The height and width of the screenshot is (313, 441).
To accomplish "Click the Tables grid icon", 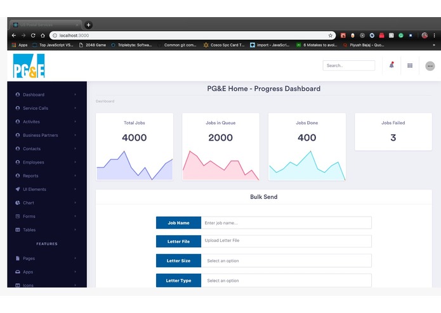I will point(18,229).
